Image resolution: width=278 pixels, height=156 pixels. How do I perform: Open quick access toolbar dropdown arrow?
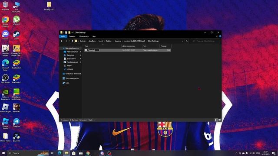[72, 32]
